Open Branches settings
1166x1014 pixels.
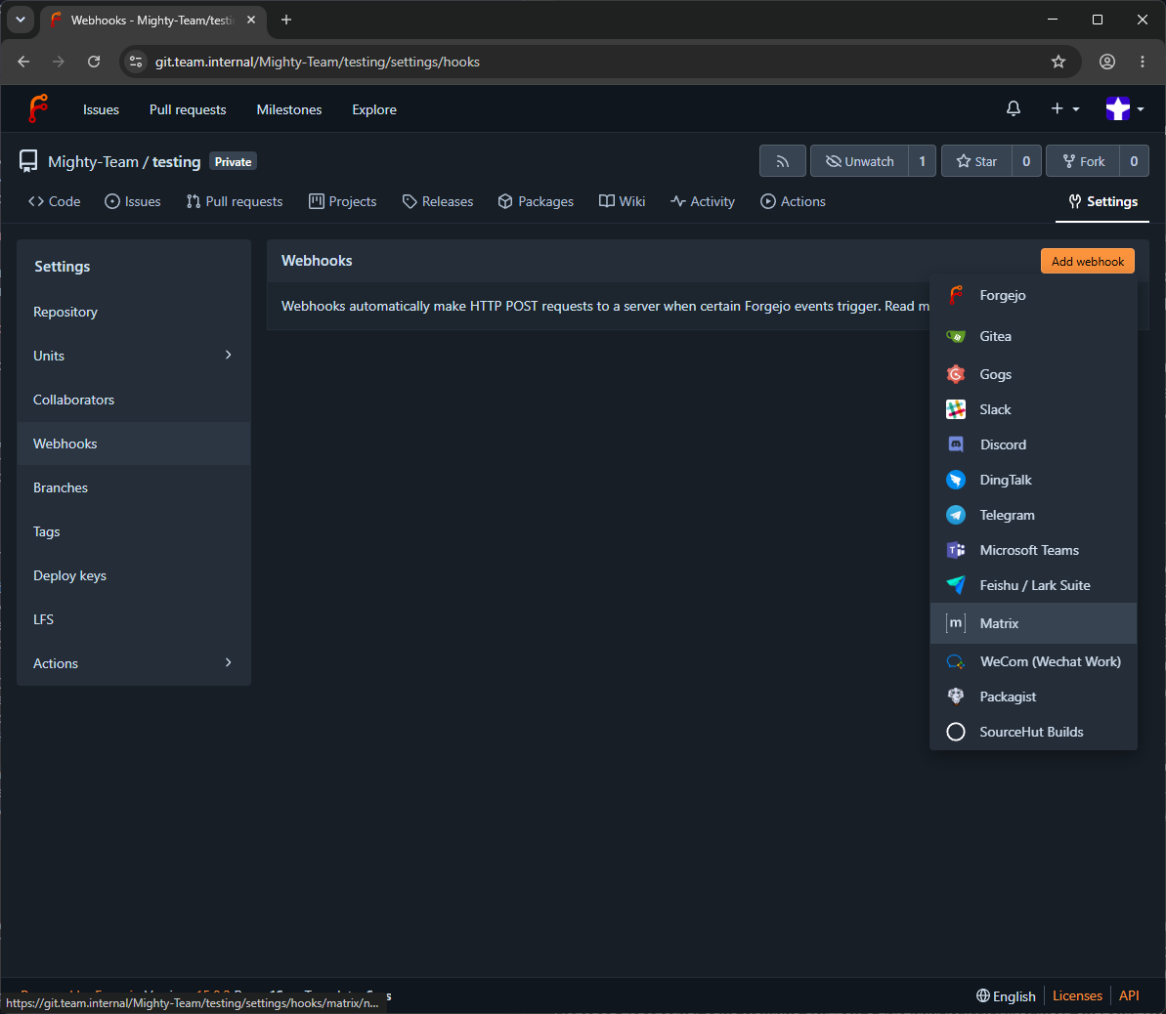(134, 487)
